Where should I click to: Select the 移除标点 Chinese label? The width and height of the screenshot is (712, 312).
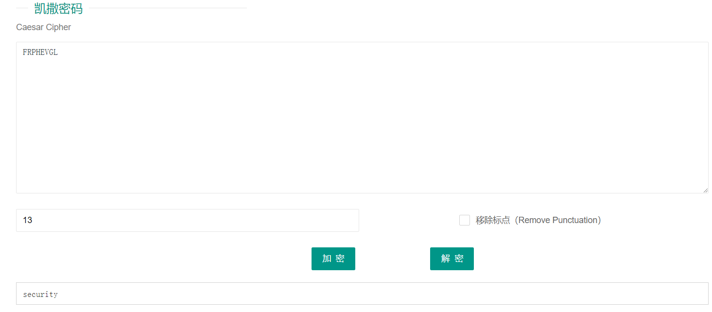(493, 220)
